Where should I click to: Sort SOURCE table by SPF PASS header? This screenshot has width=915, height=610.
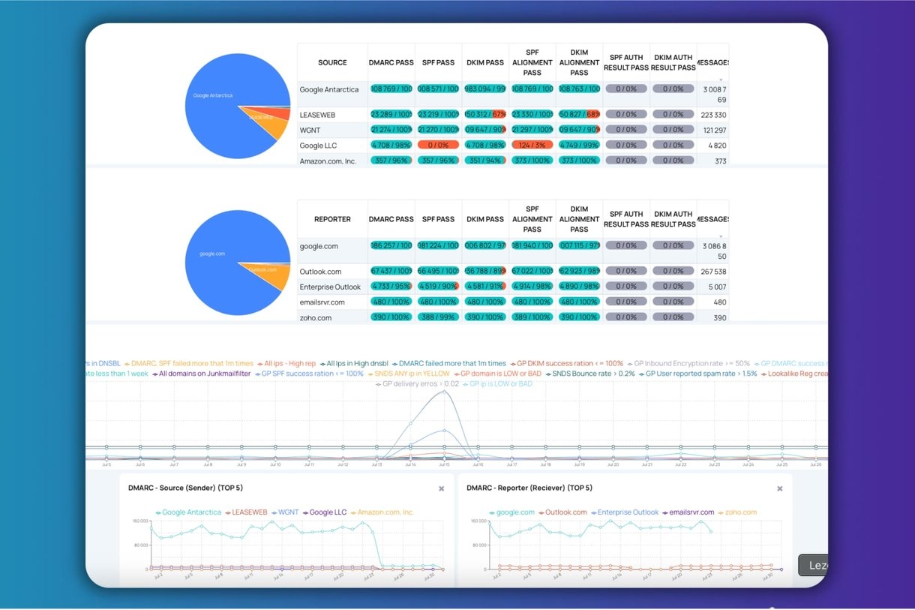coord(438,62)
